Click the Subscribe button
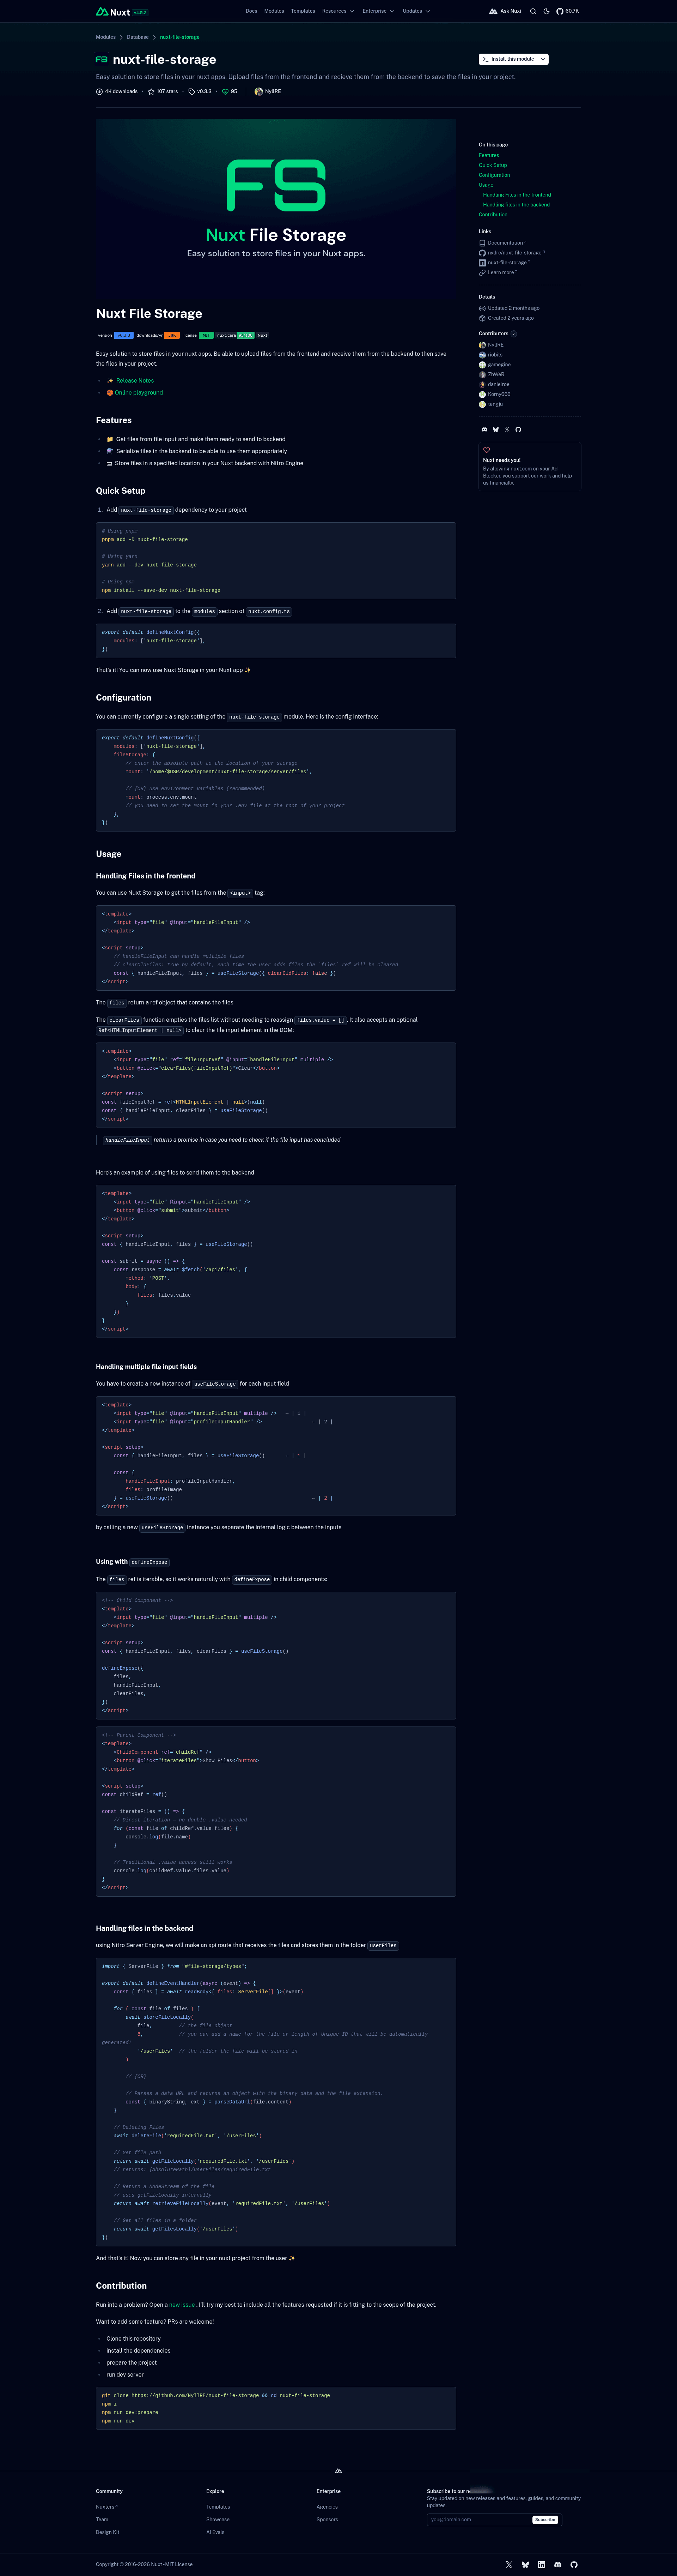The height and width of the screenshot is (2576, 677). click(545, 2520)
